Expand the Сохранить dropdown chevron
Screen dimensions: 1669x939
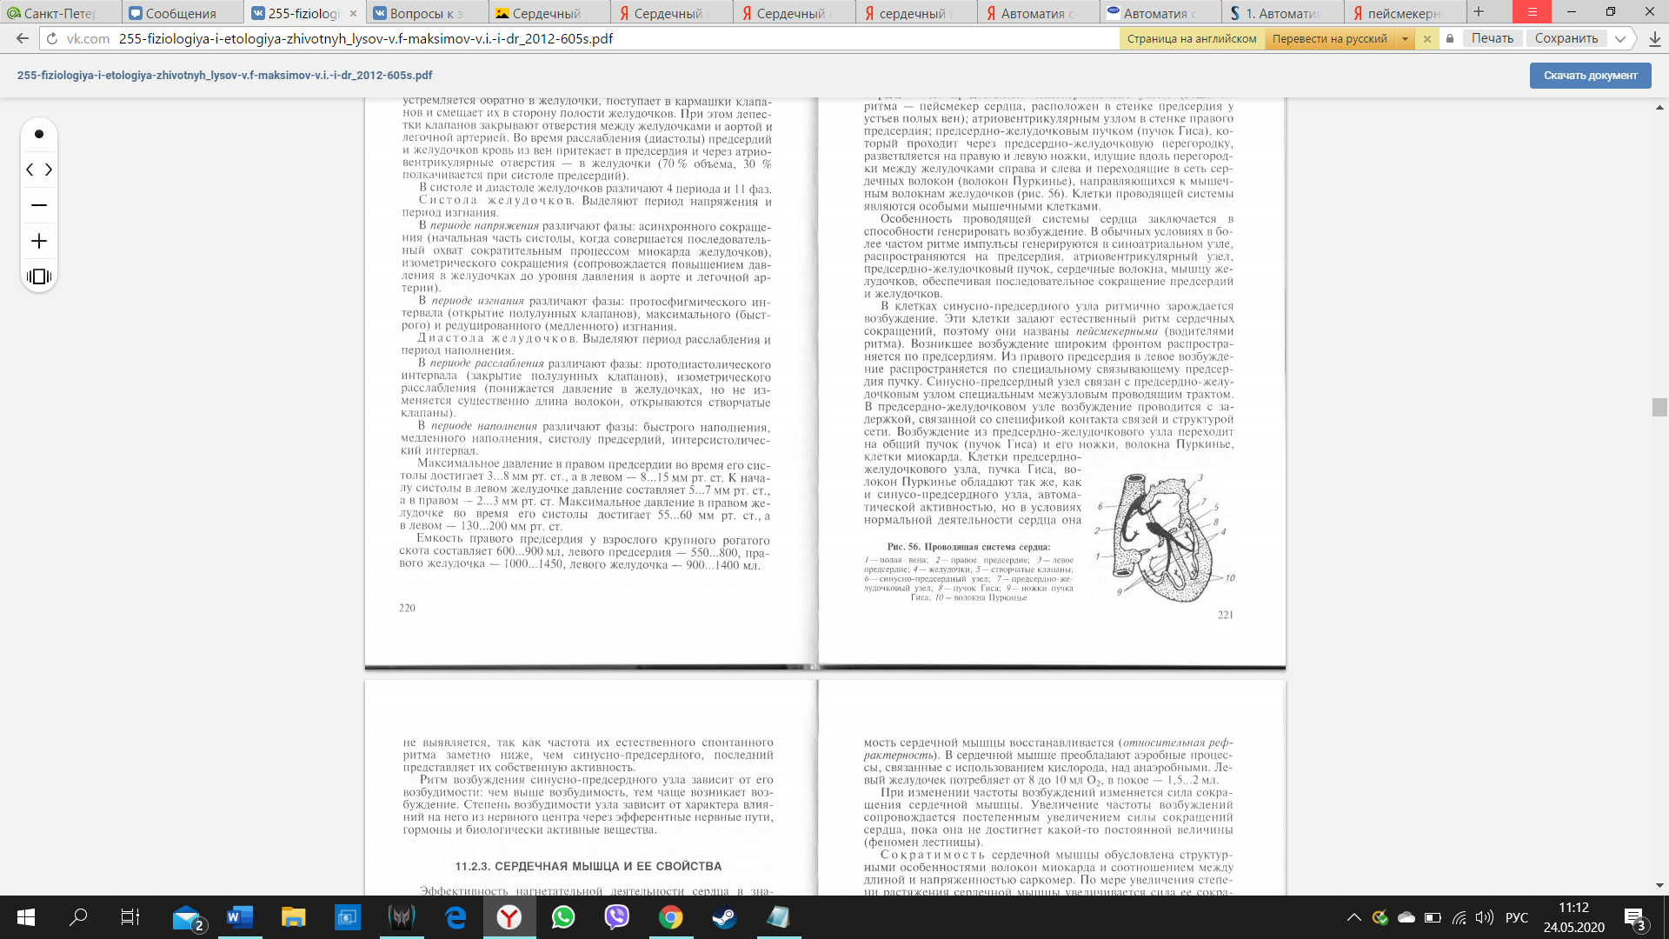(x=1620, y=38)
